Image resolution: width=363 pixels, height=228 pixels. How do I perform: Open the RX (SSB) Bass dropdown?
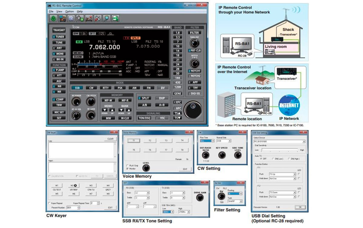pyautogui.click(x=142, y=193)
